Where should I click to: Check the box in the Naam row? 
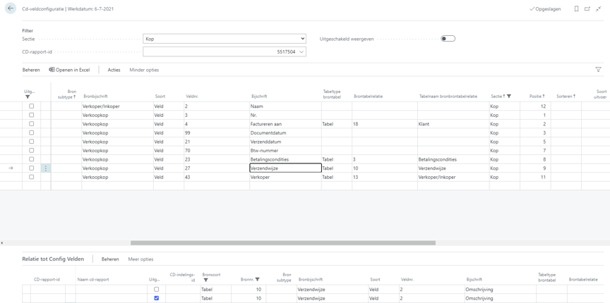(x=32, y=106)
